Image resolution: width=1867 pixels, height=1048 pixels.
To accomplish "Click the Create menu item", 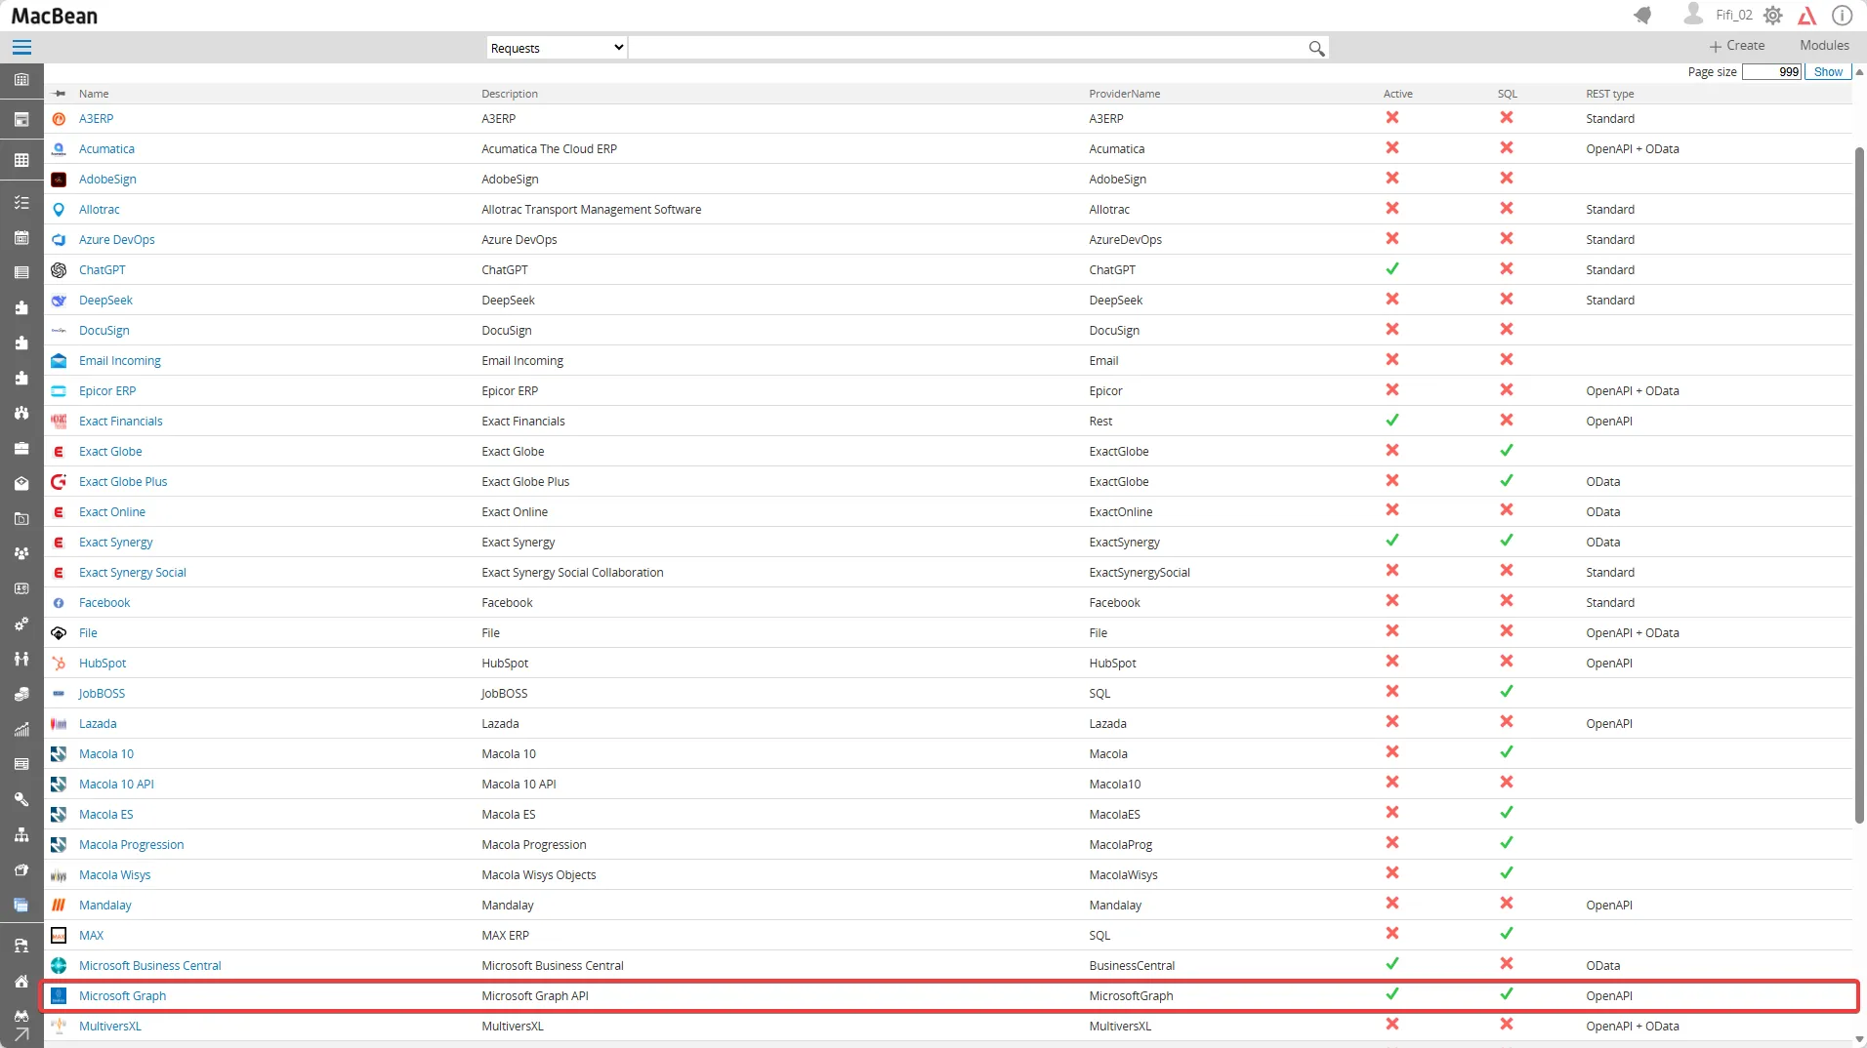I will (x=1737, y=46).
